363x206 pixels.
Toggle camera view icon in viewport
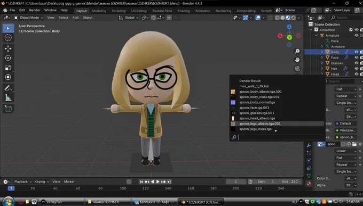[297, 68]
